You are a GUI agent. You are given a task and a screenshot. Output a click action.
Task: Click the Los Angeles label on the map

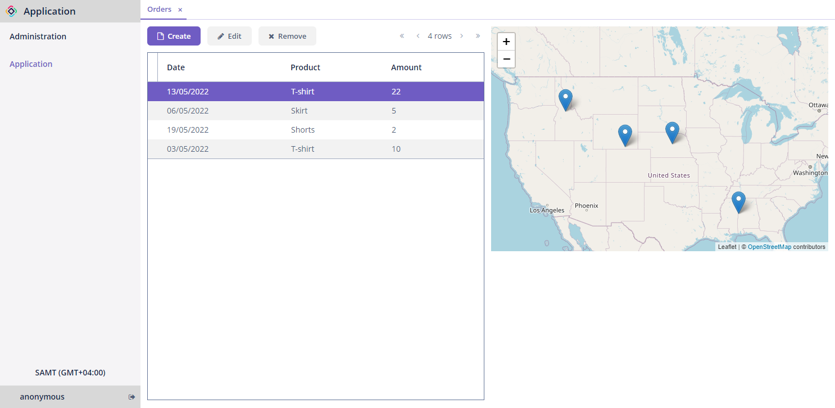pos(547,210)
